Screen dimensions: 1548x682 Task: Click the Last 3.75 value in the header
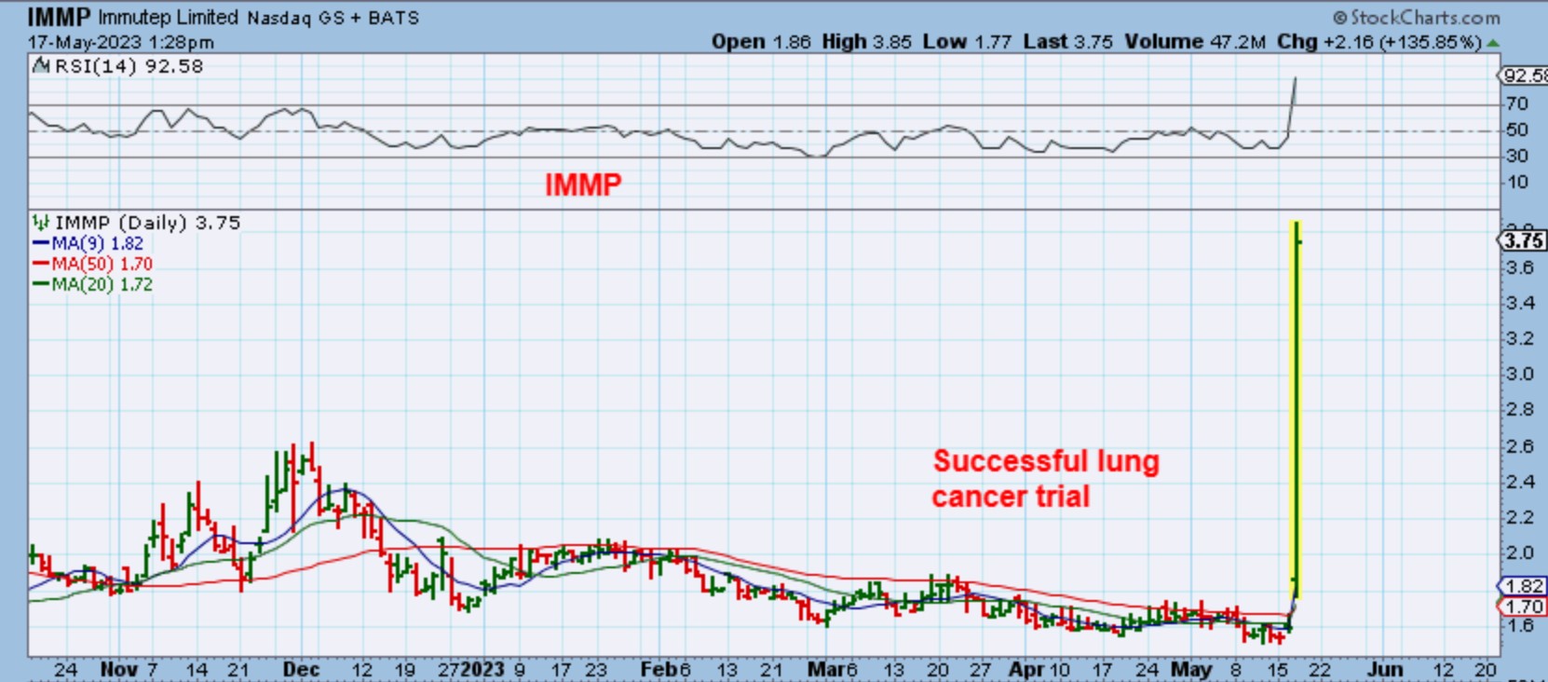tap(1067, 42)
